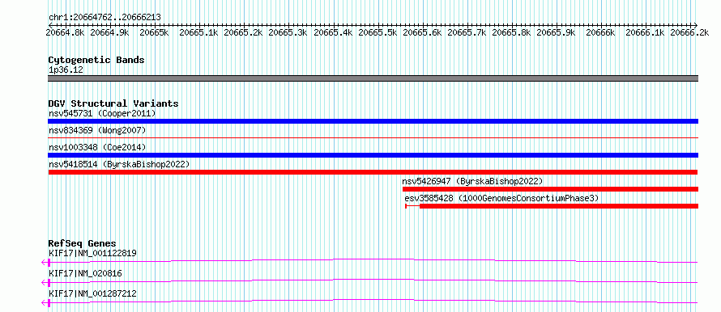Click the 20665.4k ruler tick label
The image size is (721, 312).
tap(333, 32)
